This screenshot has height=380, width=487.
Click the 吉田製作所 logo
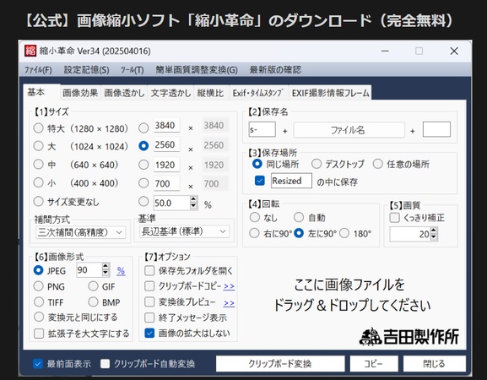coord(409,336)
